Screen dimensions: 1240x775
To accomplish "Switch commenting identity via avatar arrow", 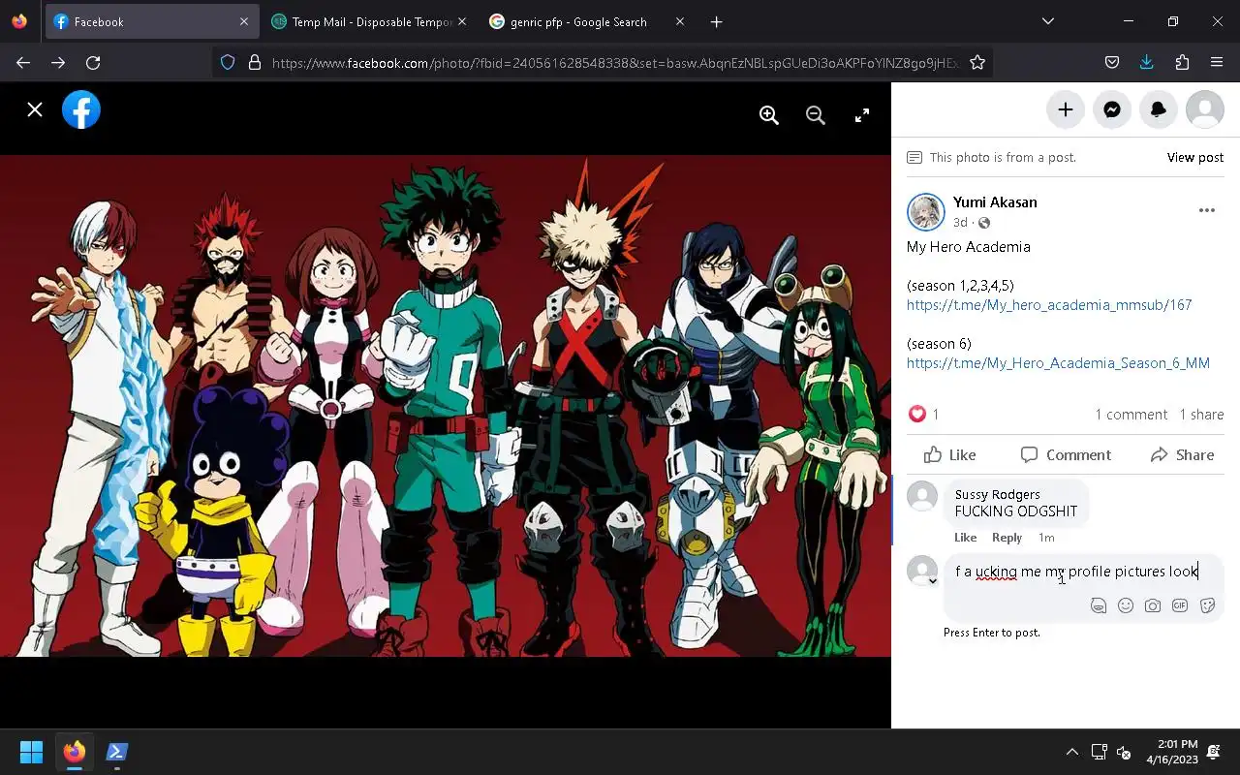I will 933,581.
